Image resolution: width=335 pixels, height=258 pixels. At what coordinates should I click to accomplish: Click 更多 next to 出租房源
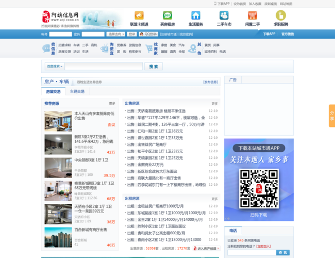[214, 199]
